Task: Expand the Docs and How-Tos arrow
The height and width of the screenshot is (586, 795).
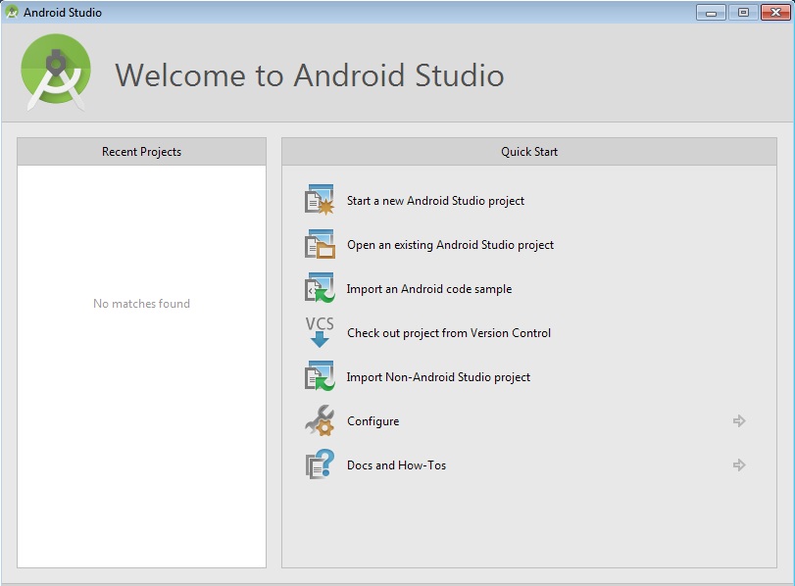Action: point(739,465)
